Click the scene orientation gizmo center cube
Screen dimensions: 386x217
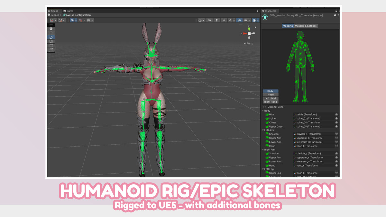[249, 33]
